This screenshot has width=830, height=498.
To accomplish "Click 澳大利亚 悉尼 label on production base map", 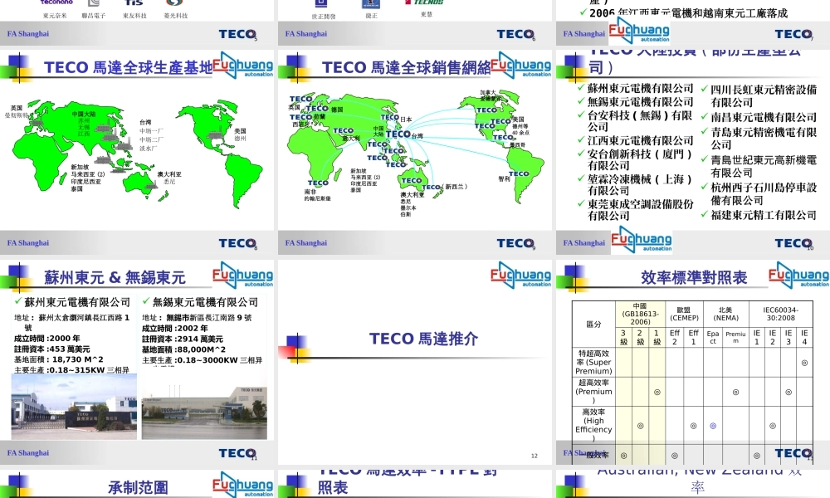I will tap(169, 178).
